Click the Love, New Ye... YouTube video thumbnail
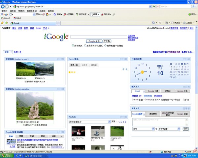Viewport: 198px width, 158px height. pos(78,131)
